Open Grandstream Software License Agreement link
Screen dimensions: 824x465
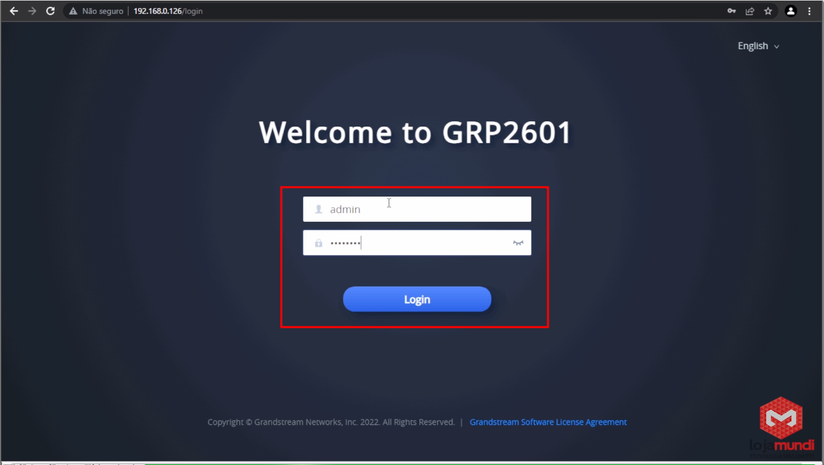pyautogui.click(x=548, y=422)
